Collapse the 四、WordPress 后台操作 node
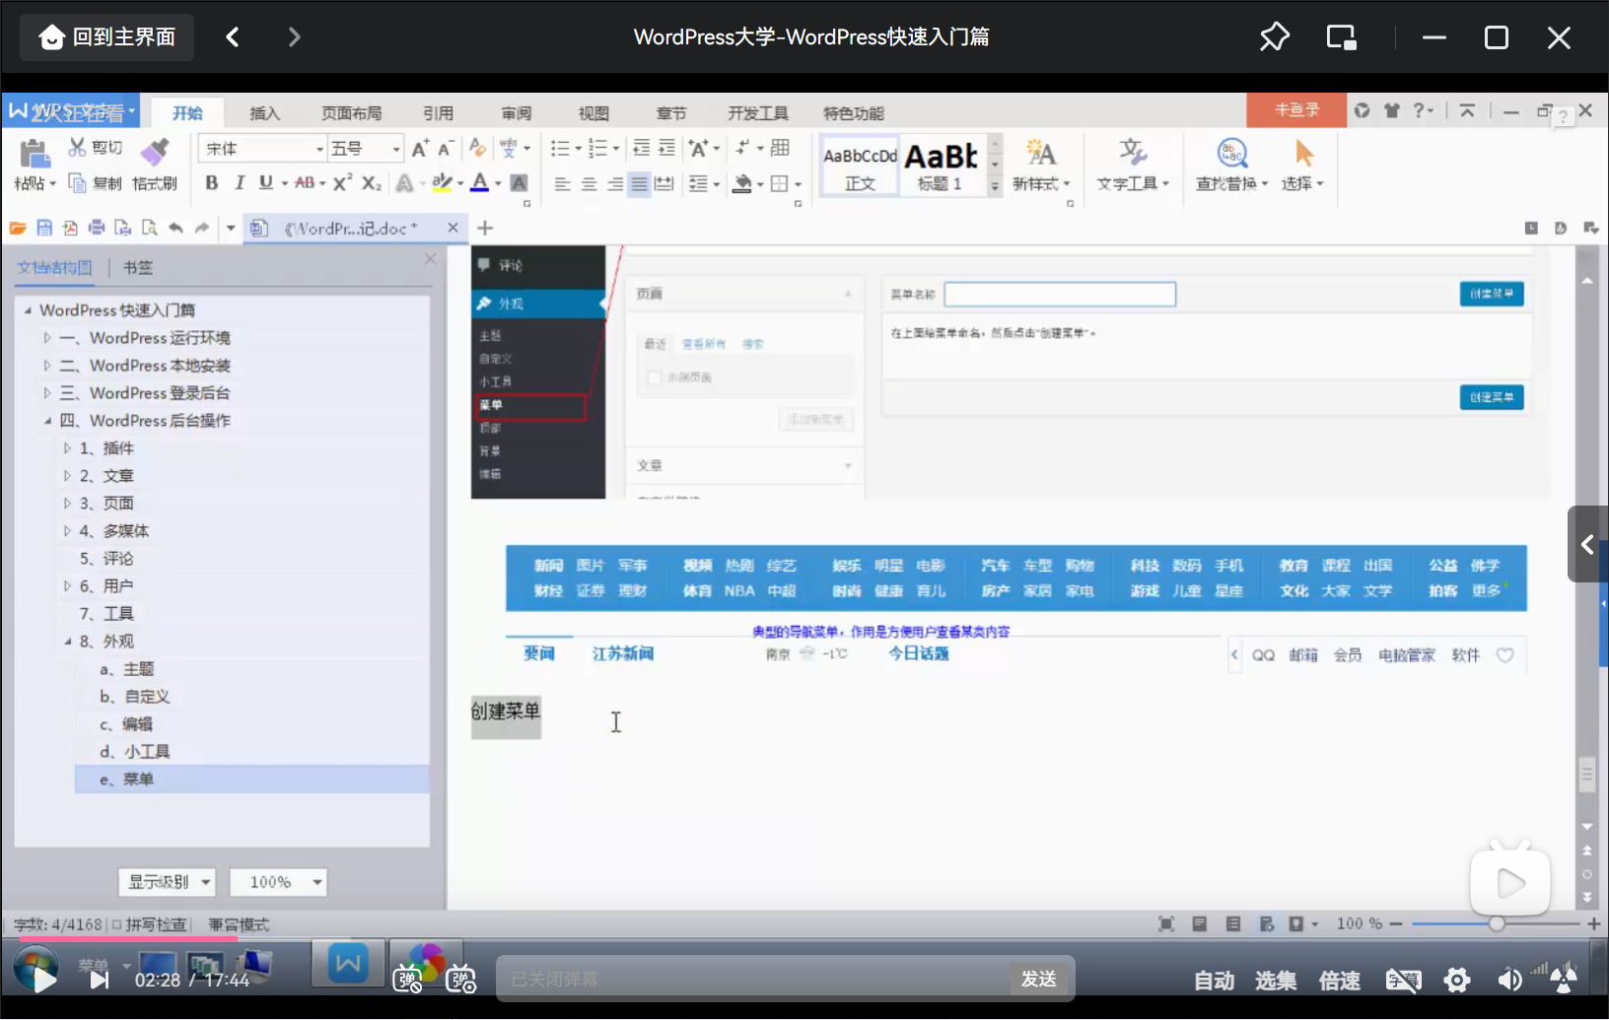Image resolution: width=1609 pixels, height=1020 pixels. (46, 421)
